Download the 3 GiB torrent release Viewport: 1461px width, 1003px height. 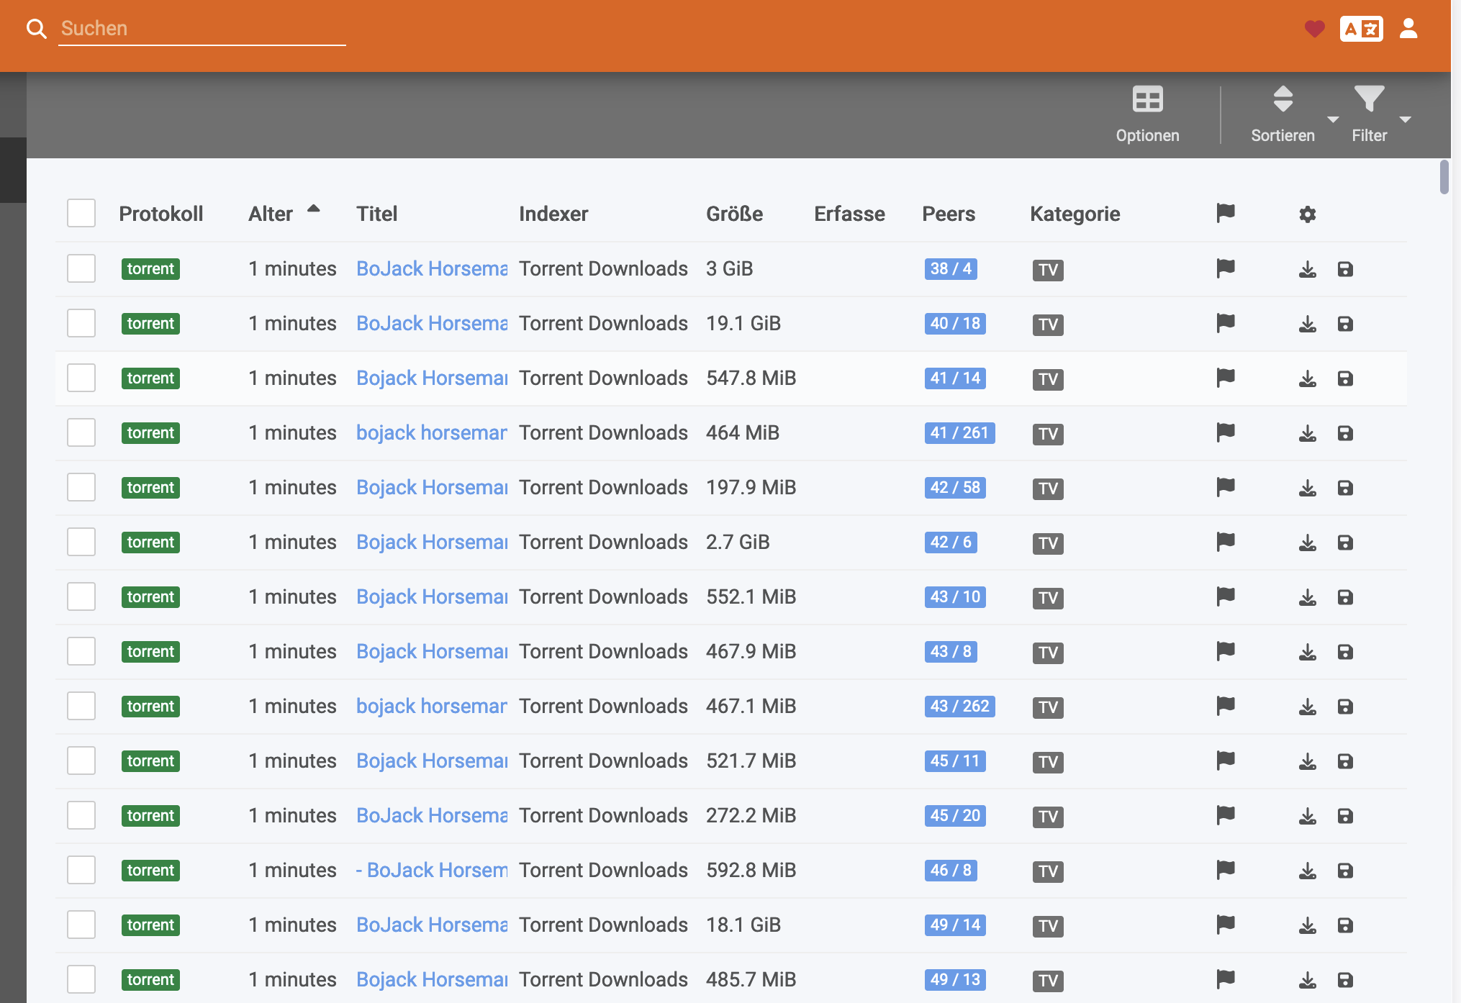point(1307,269)
